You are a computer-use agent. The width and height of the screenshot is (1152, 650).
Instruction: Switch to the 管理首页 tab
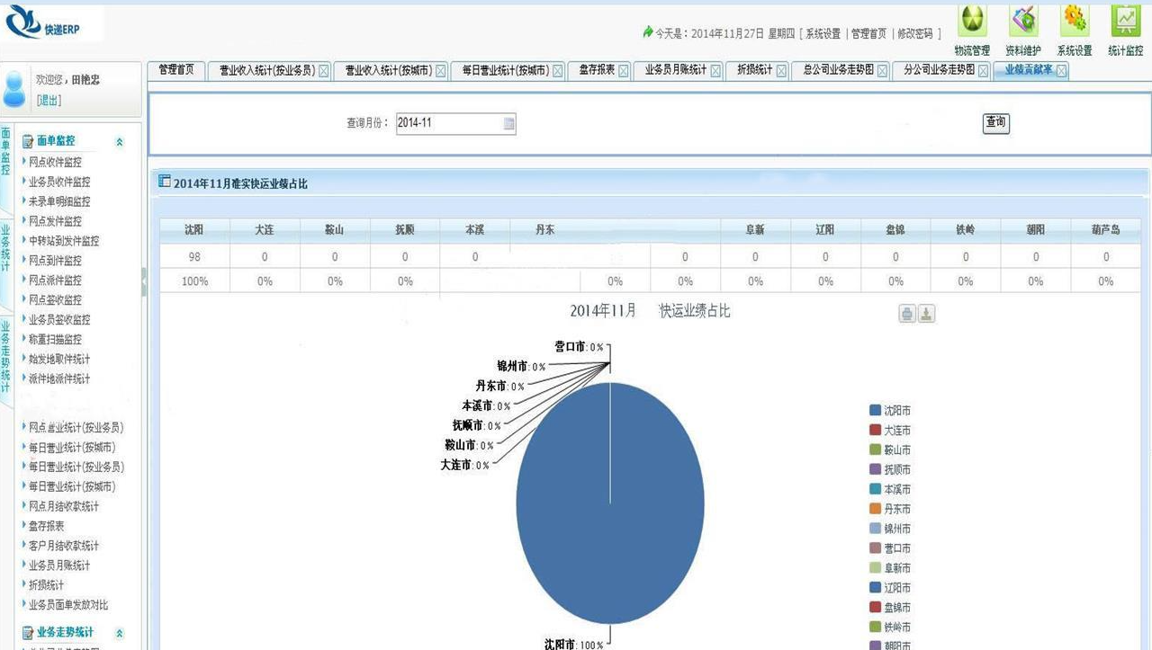pos(176,70)
